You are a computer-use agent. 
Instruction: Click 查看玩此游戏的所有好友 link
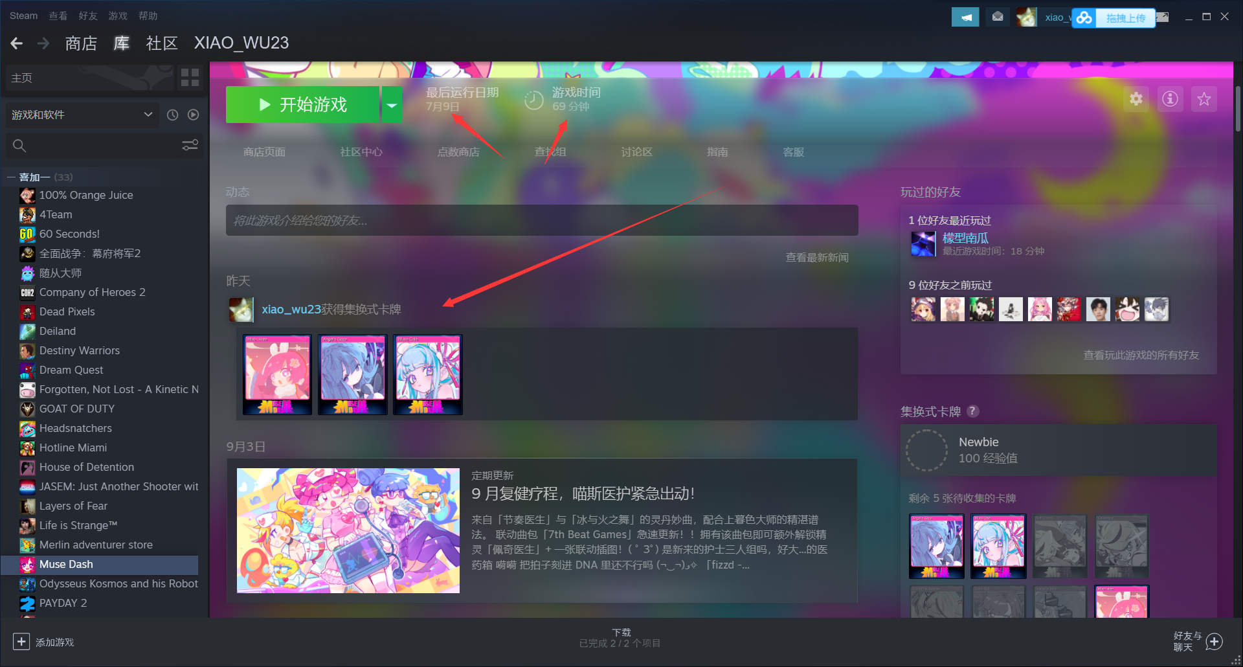coord(1141,356)
